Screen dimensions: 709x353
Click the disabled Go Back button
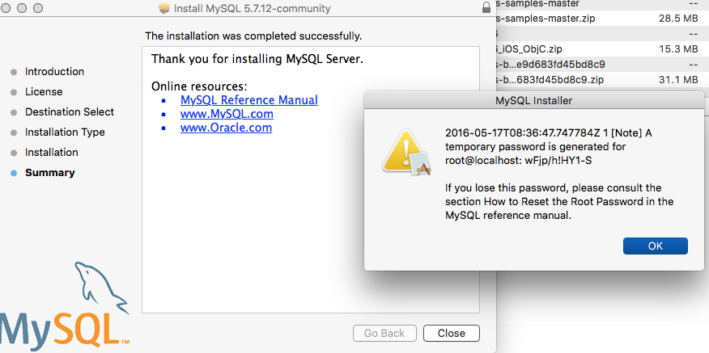384,333
